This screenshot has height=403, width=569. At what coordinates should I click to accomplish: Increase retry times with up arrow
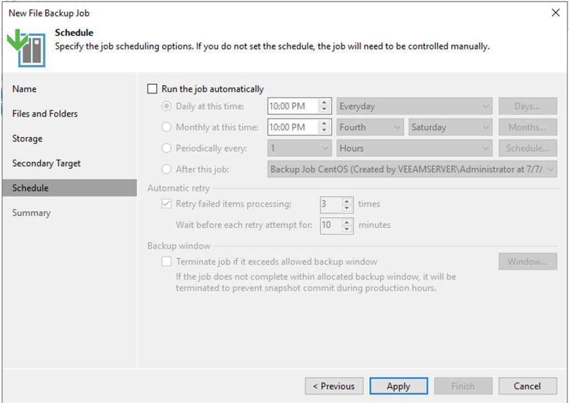point(347,201)
